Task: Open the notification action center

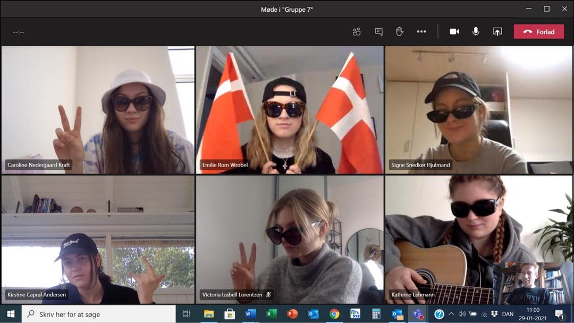Action: [x=559, y=314]
